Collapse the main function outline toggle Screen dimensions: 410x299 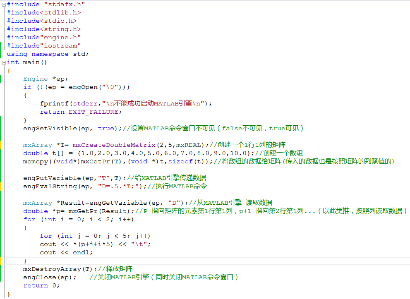pos(4,62)
